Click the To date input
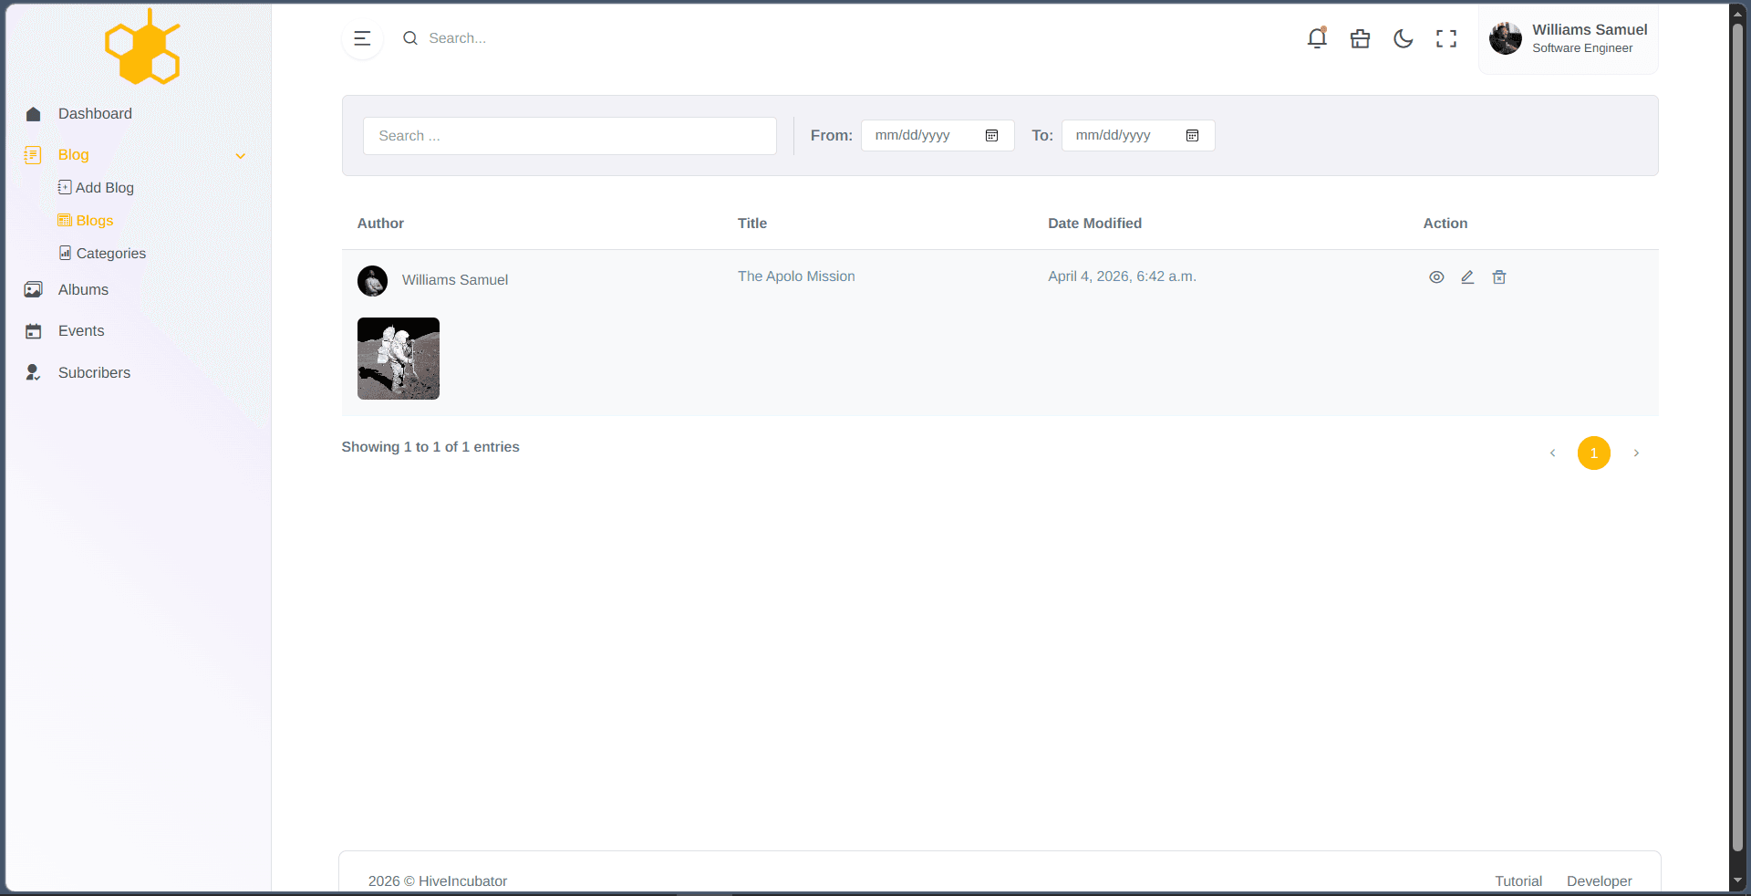Viewport: 1751px width, 896px height. click(x=1138, y=135)
